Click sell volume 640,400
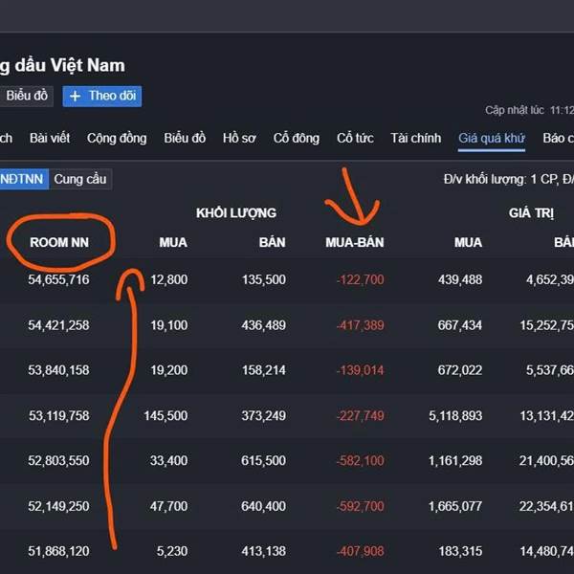The width and height of the screenshot is (574, 574). pyautogui.click(x=264, y=506)
